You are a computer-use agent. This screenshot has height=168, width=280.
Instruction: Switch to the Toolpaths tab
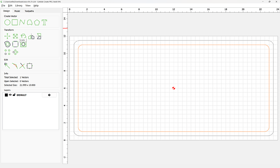pyautogui.click(x=29, y=11)
